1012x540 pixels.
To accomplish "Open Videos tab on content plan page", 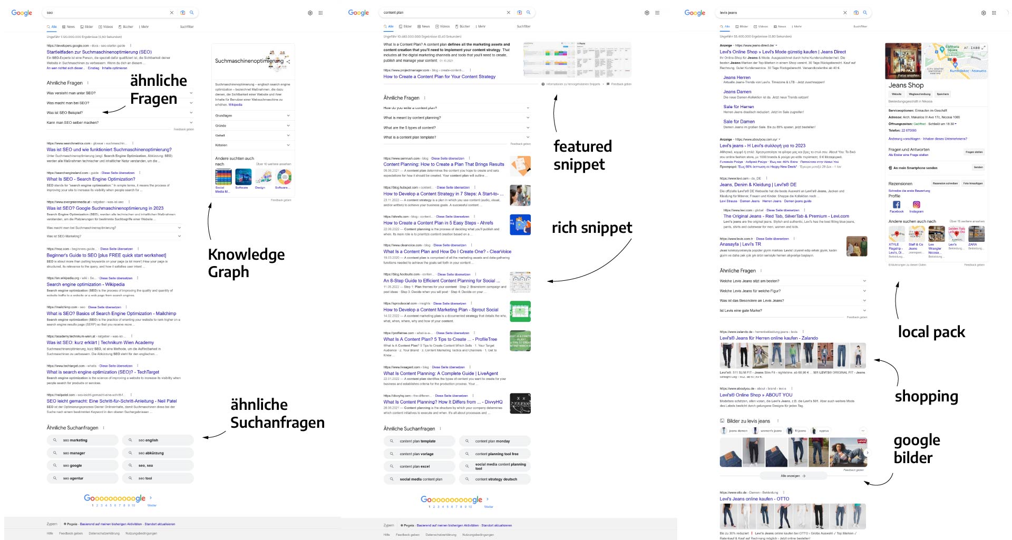I will pos(442,26).
